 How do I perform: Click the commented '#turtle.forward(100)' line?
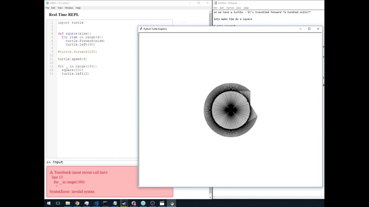[77, 52]
